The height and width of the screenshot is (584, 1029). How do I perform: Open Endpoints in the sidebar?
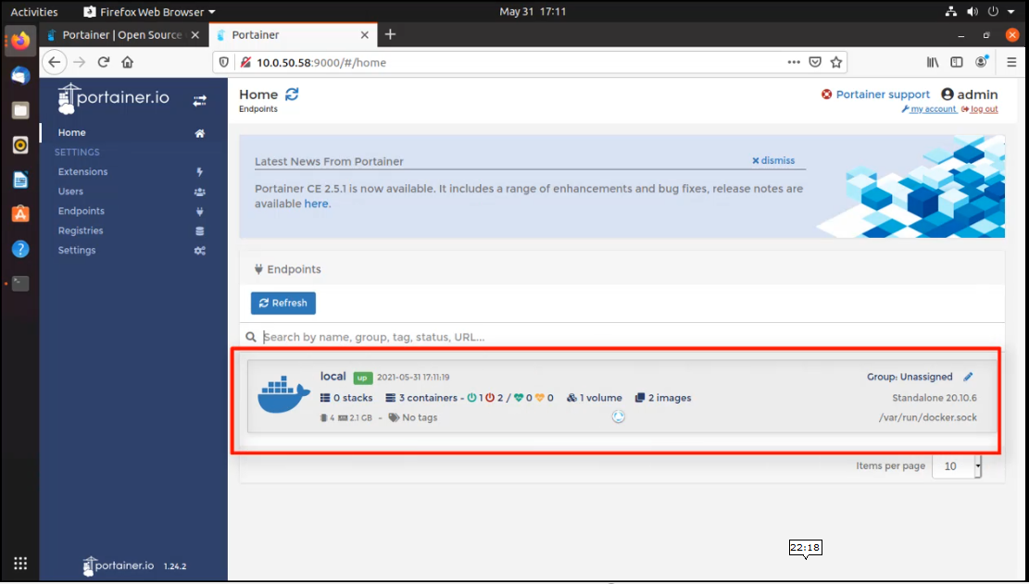coord(82,211)
